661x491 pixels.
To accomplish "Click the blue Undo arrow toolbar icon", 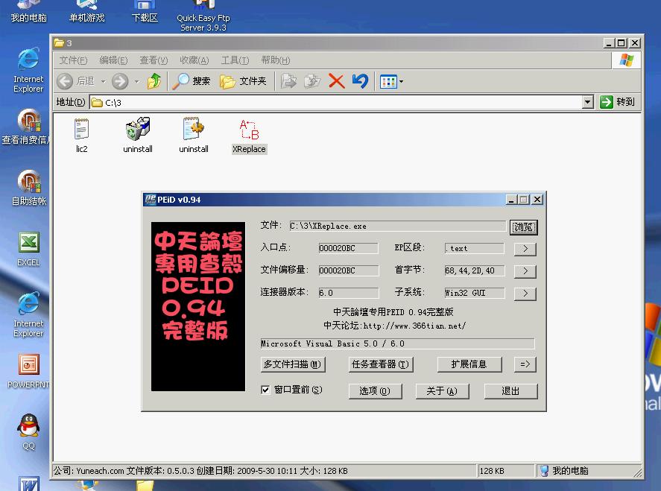I will click(360, 82).
